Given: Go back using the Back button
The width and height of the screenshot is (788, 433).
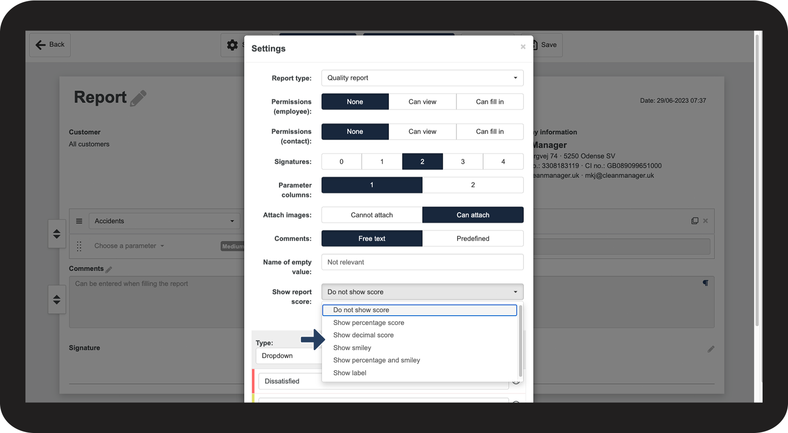Looking at the screenshot, I should (50, 45).
